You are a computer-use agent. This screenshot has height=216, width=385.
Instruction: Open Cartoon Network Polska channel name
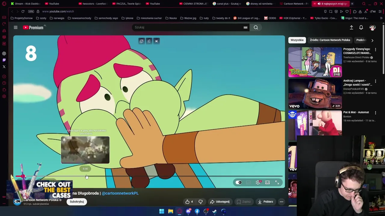tap(41, 200)
